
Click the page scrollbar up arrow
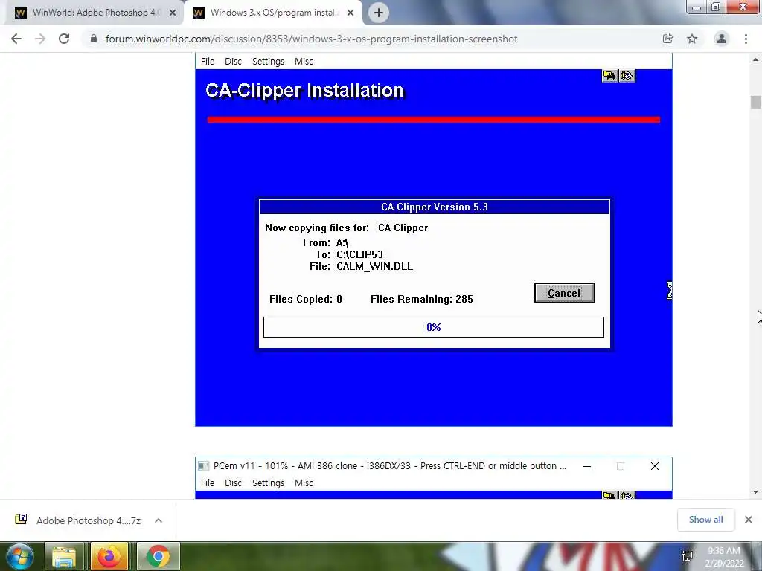coord(755,59)
